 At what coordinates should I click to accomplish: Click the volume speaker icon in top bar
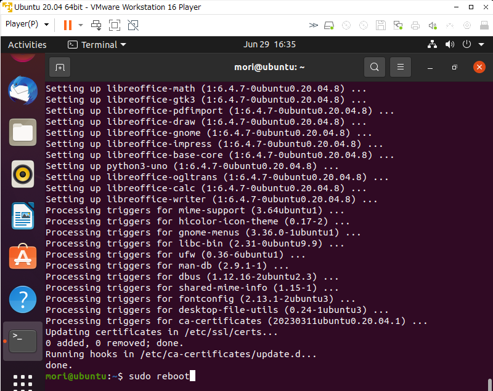pyautogui.click(x=450, y=44)
